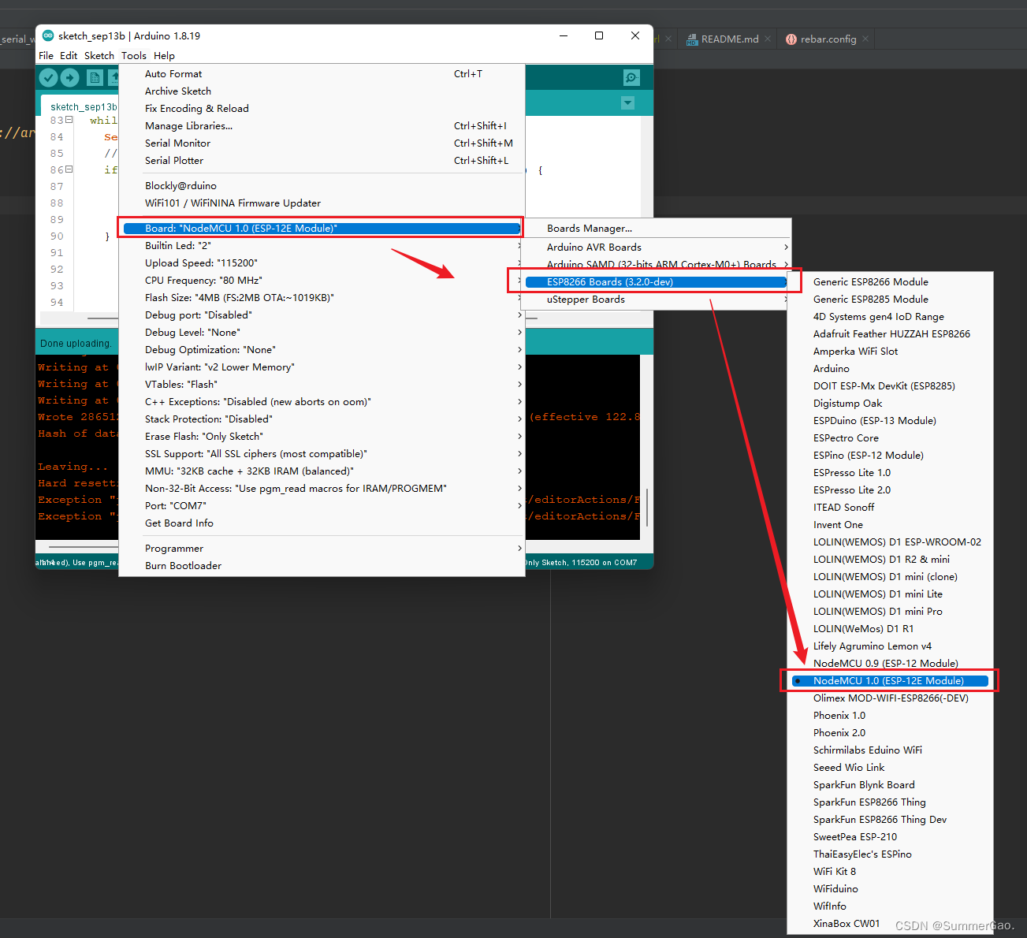Expand the Arduino AVR Boards submenu
Screen dimensions: 1027x938
(x=657, y=248)
